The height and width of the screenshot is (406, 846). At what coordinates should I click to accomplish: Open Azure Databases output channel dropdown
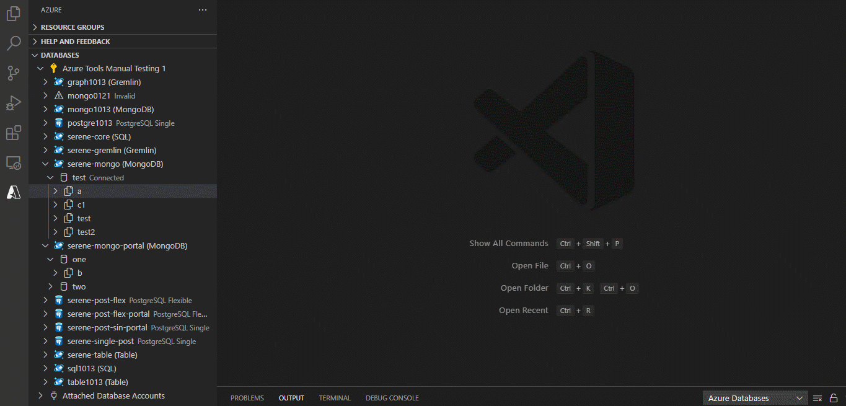(756, 398)
